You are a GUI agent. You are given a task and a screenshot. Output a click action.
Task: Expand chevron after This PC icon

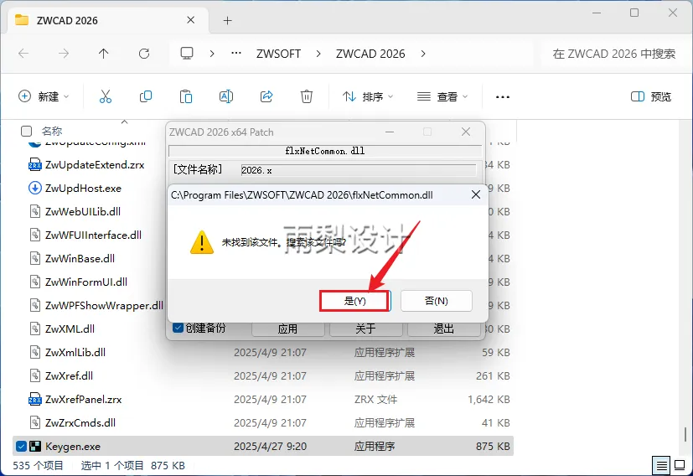pos(212,54)
